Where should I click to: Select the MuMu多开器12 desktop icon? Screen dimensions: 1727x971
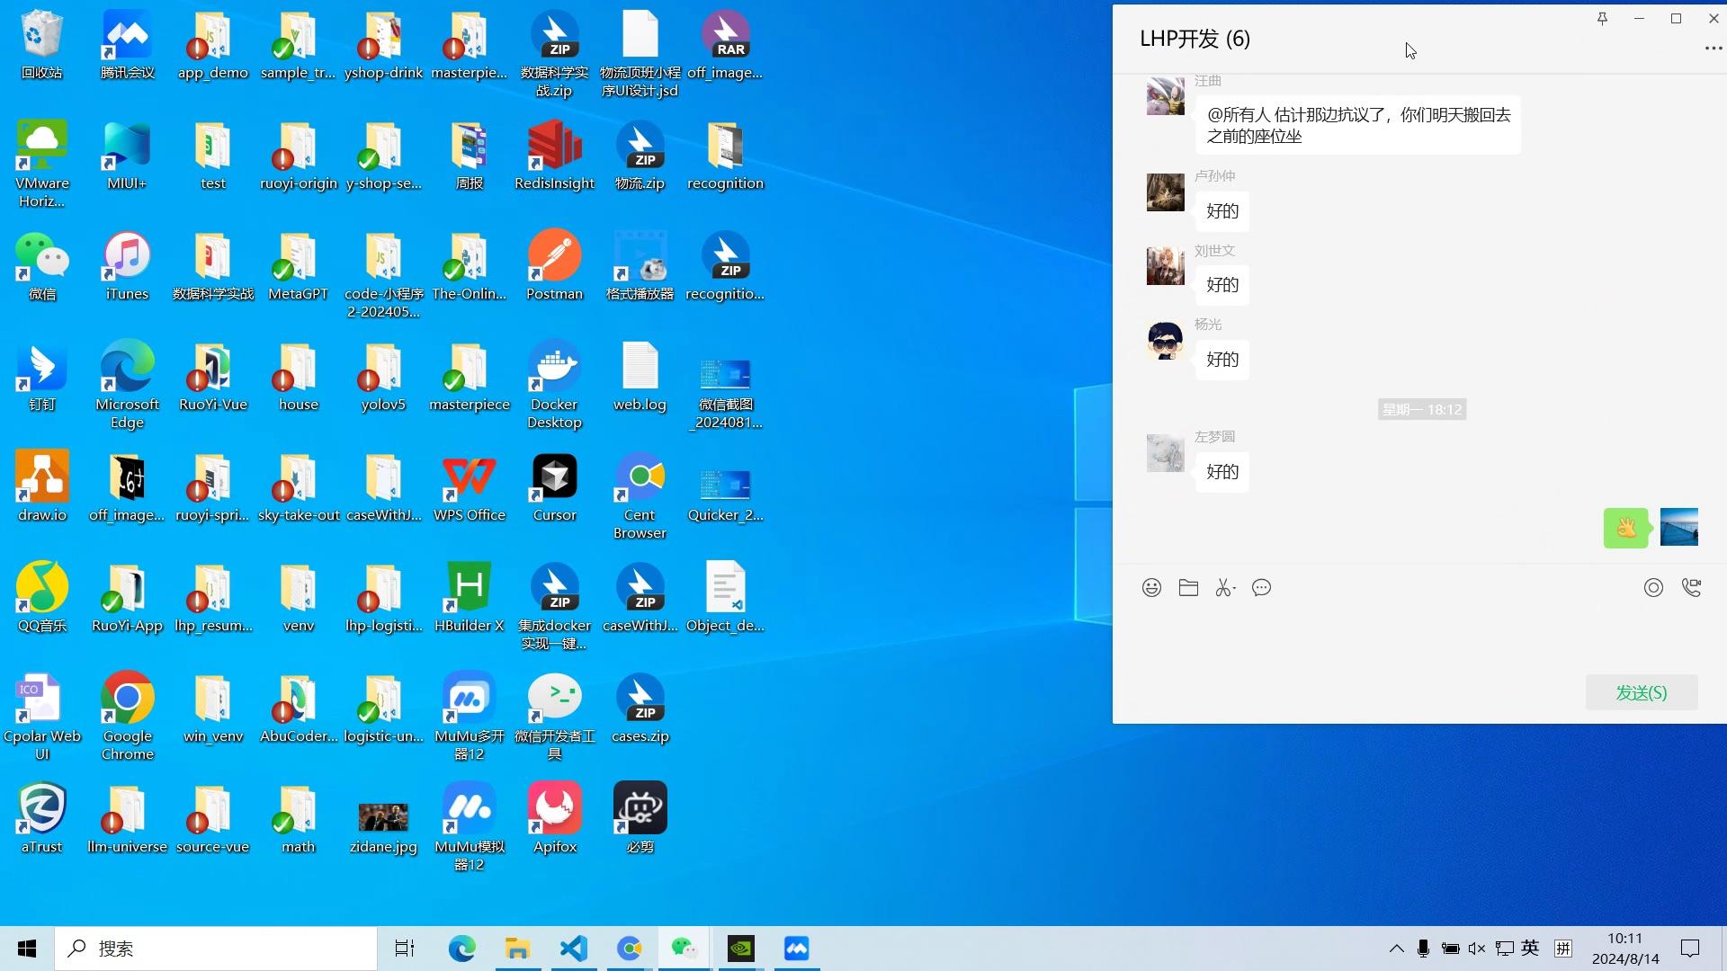pyautogui.click(x=469, y=717)
